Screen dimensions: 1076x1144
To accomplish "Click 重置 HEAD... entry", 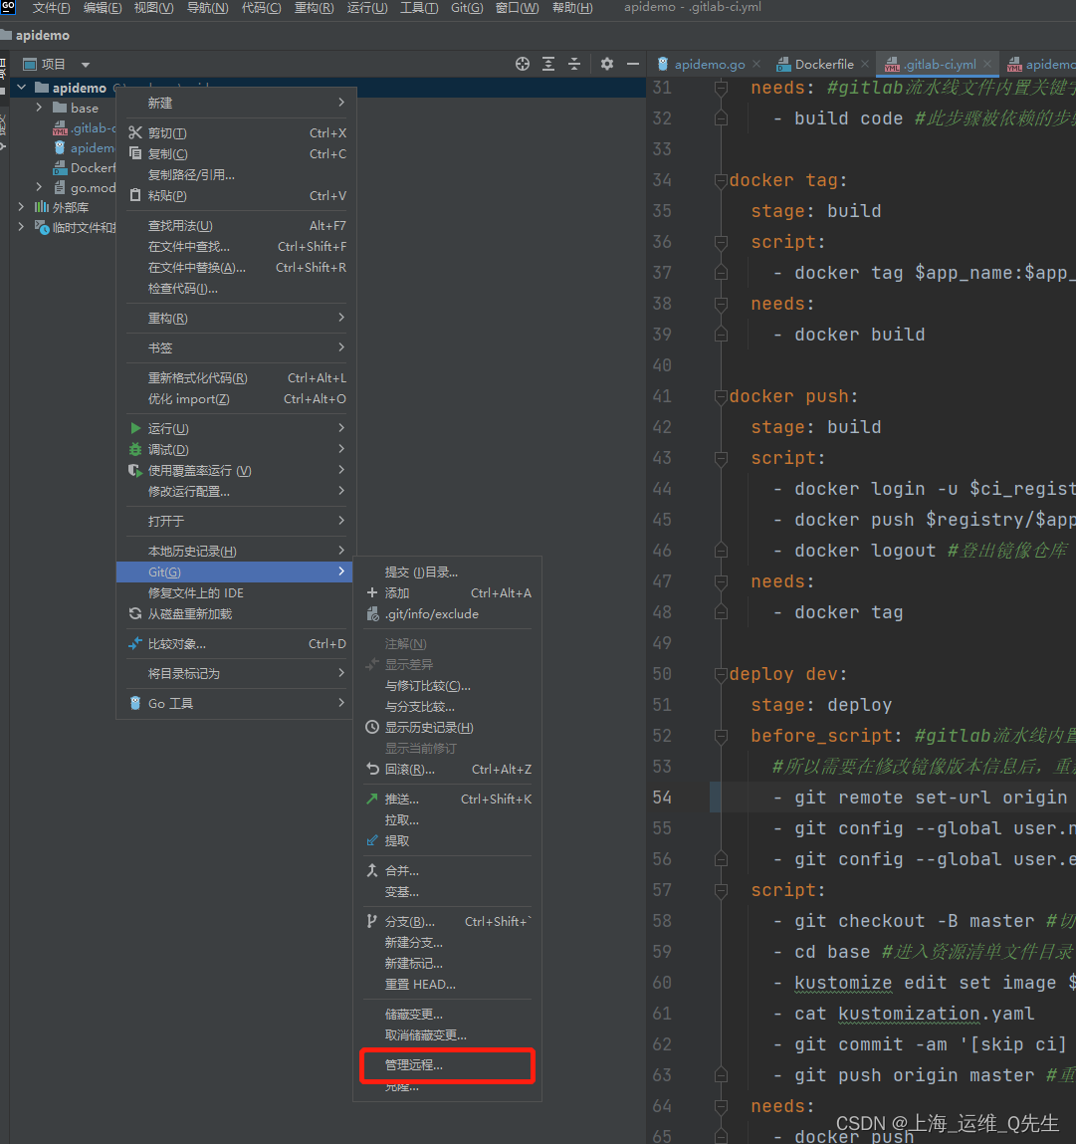I will coord(447,985).
